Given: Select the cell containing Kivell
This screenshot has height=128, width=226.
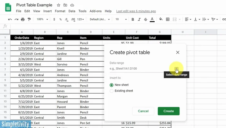Looking at the screenshot, I should coord(67,48).
